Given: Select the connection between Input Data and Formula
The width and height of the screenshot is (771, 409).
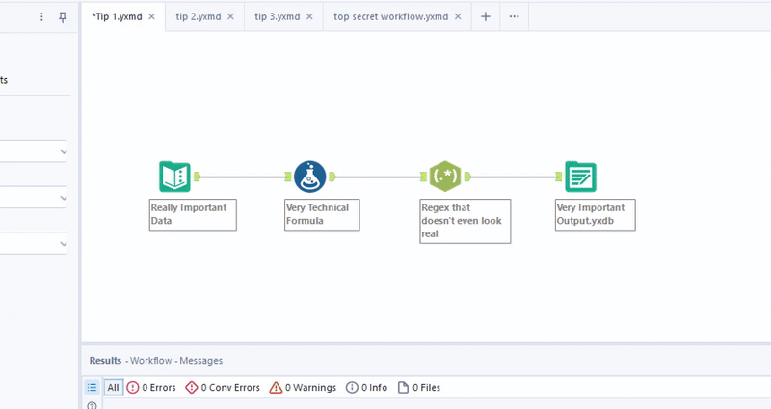Looking at the screenshot, I should (243, 177).
